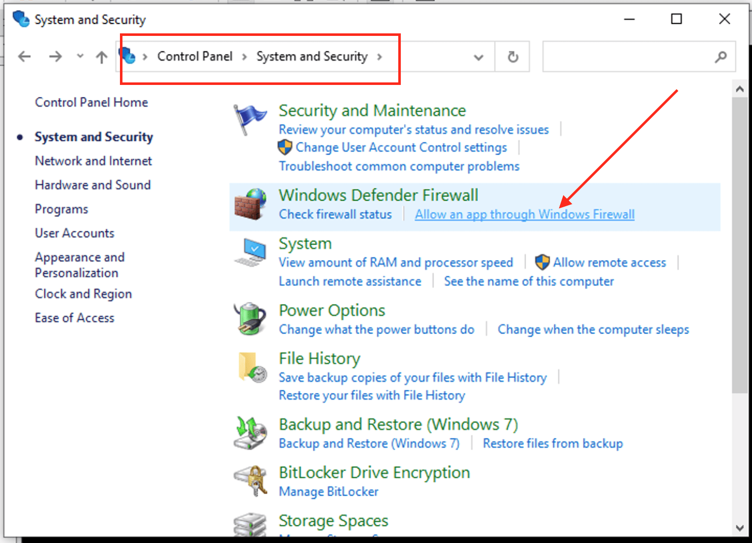Click Change User Account Control settings link
Image resolution: width=752 pixels, height=543 pixels.
[x=401, y=148]
